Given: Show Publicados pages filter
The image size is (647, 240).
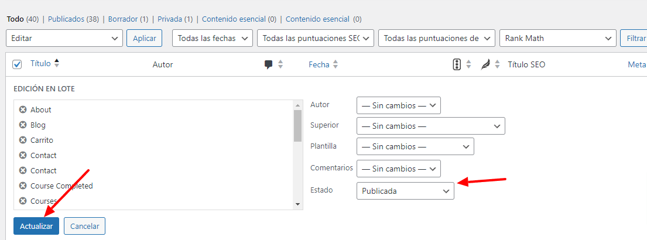Looking at the screenshot, I should (66, 19).
